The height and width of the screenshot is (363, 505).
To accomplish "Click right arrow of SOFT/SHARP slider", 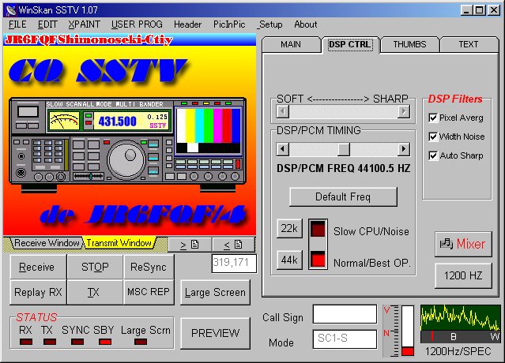I will point(404,111).
